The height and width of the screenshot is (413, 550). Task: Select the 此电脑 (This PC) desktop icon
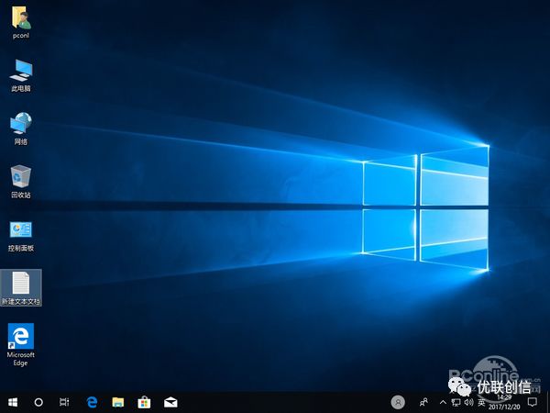(21, 75)
